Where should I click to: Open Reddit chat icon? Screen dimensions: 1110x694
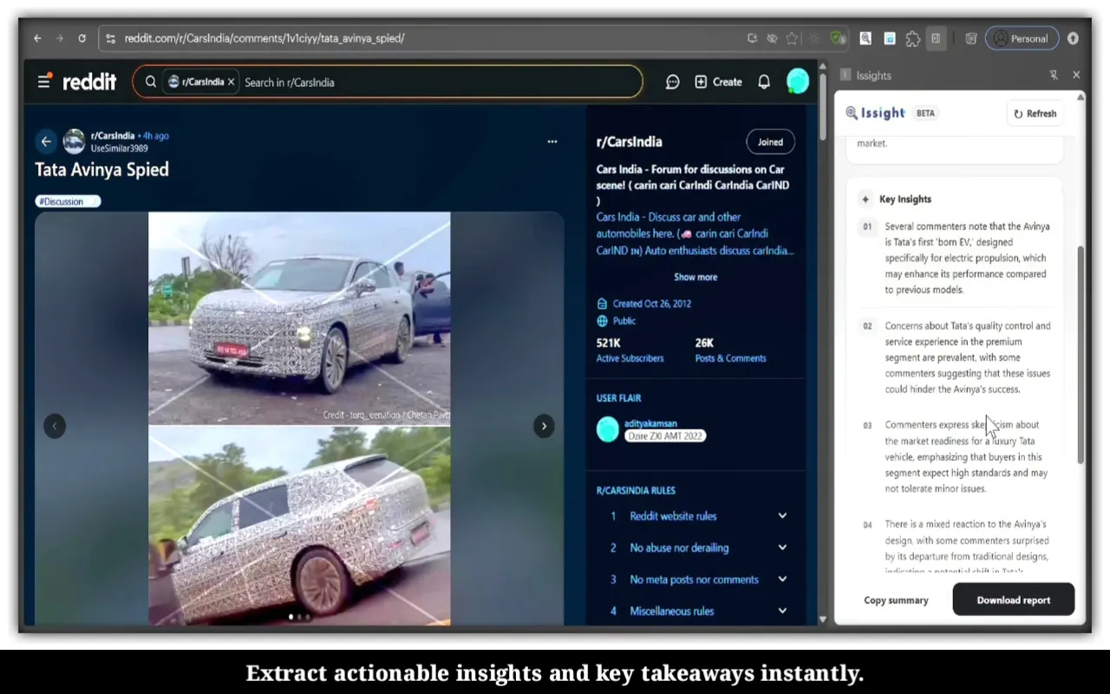point(672,82)
